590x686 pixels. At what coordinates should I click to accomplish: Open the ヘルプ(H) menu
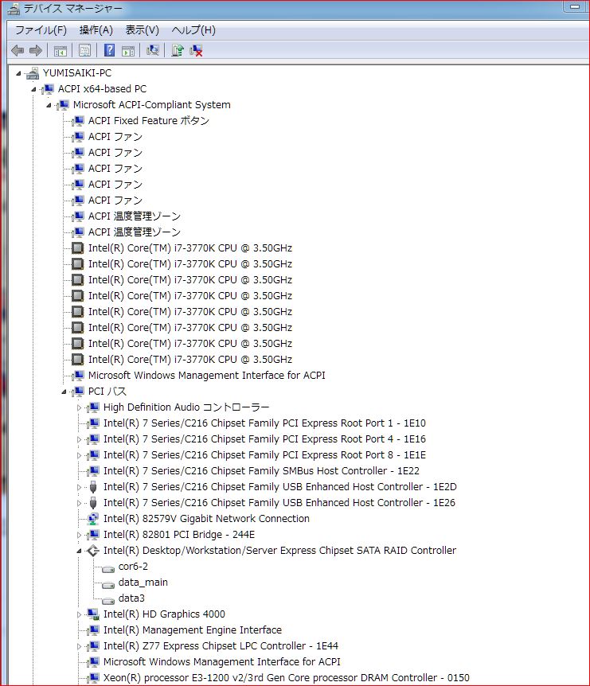pos(193,30)
